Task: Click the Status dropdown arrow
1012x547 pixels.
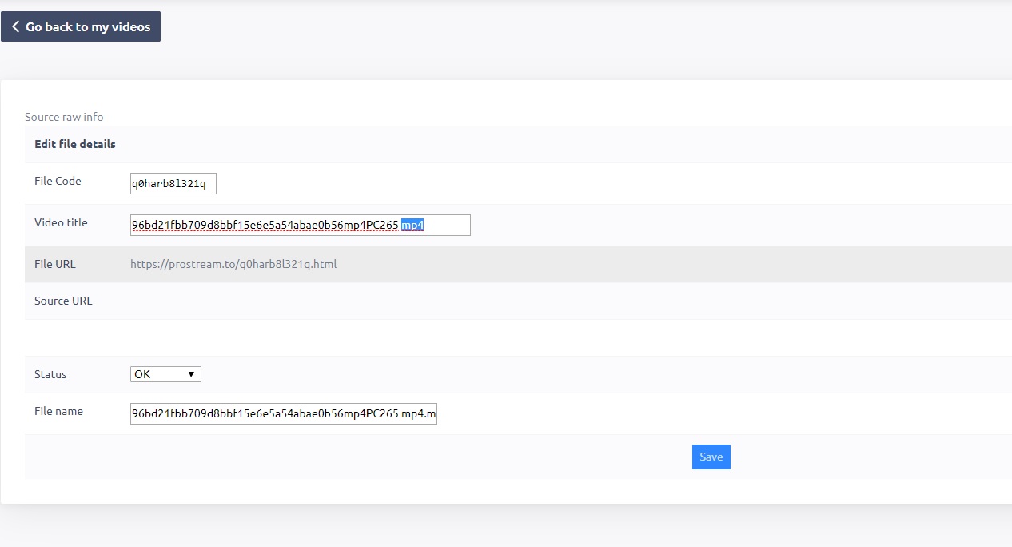Action: pos(191,374)
